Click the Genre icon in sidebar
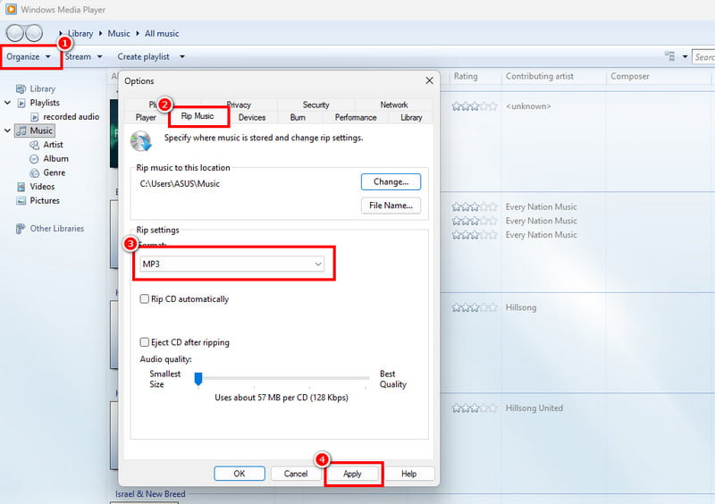Viewport: 715px width, 504px height. (x=34, y=172)
